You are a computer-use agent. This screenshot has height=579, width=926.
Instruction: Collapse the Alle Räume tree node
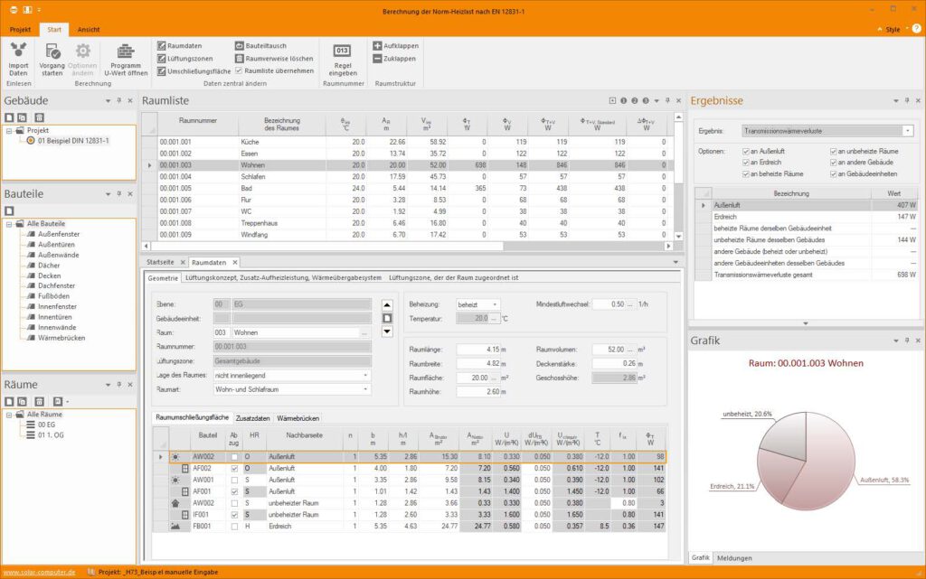pyautogui.click(x=9, y=415)
